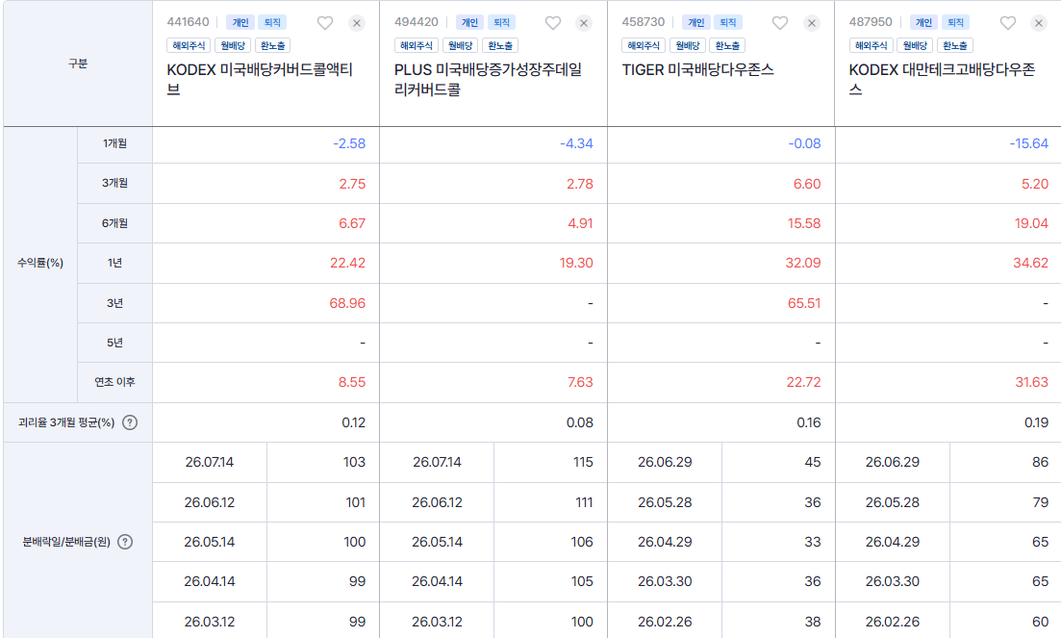Viewport: 1061px width, 638px height.
Task: Click 월배당 tag under code 487950
Action: [x=915, y=45]
